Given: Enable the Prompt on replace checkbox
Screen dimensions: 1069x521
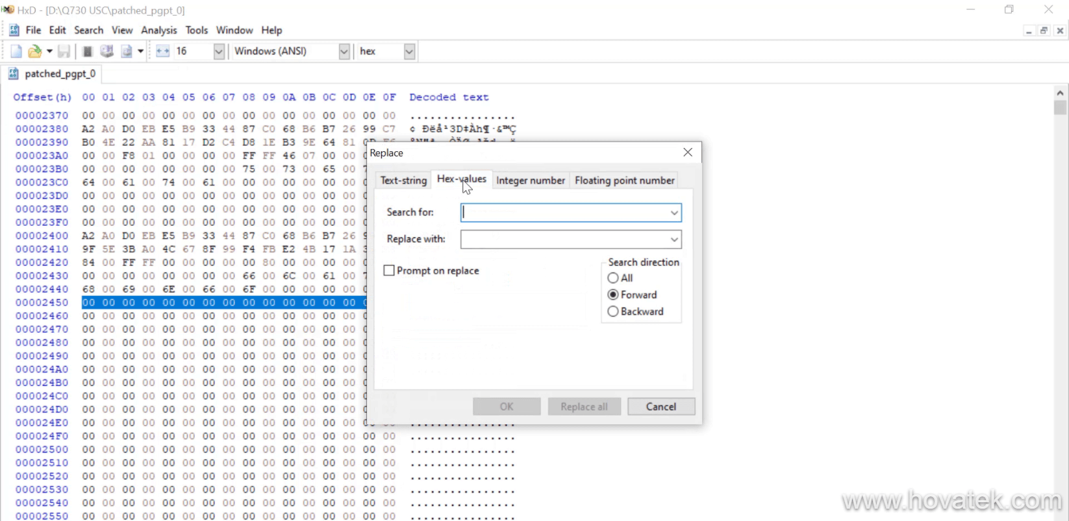Looking at the screenshot, I should [389, 271].
